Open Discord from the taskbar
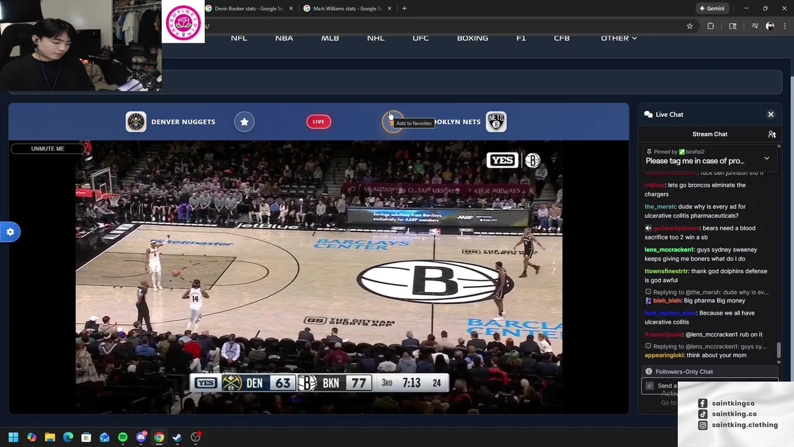Screen dimensions: 794x447 (x=141, y=437)
